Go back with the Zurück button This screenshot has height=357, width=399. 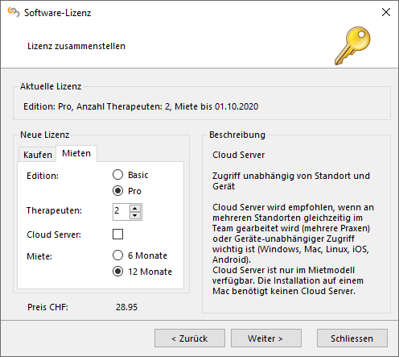point(190,338)
